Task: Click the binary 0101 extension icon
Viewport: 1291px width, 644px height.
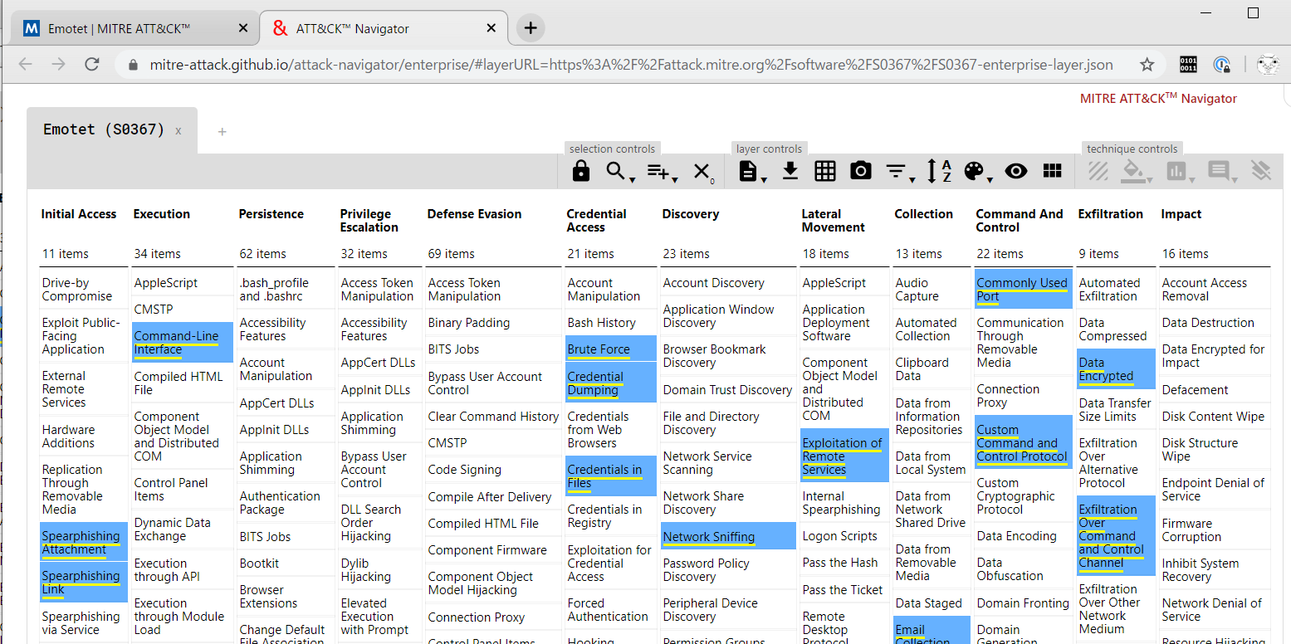Action: click(1188, 65)
